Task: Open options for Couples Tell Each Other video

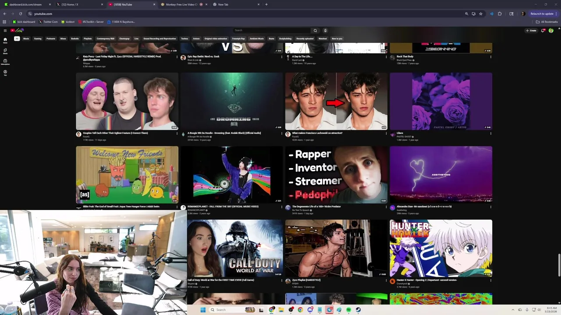Action: pos(177,133)
